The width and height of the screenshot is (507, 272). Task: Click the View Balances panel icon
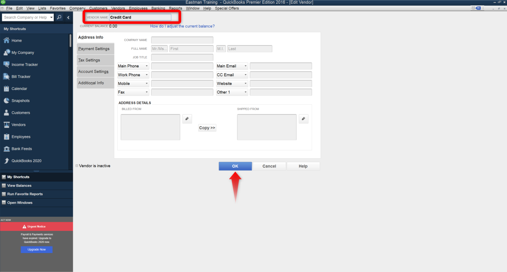click(4, 186)
